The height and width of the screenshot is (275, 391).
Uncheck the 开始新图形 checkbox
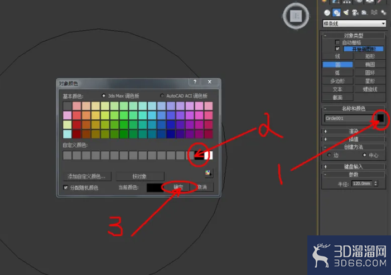337,49
